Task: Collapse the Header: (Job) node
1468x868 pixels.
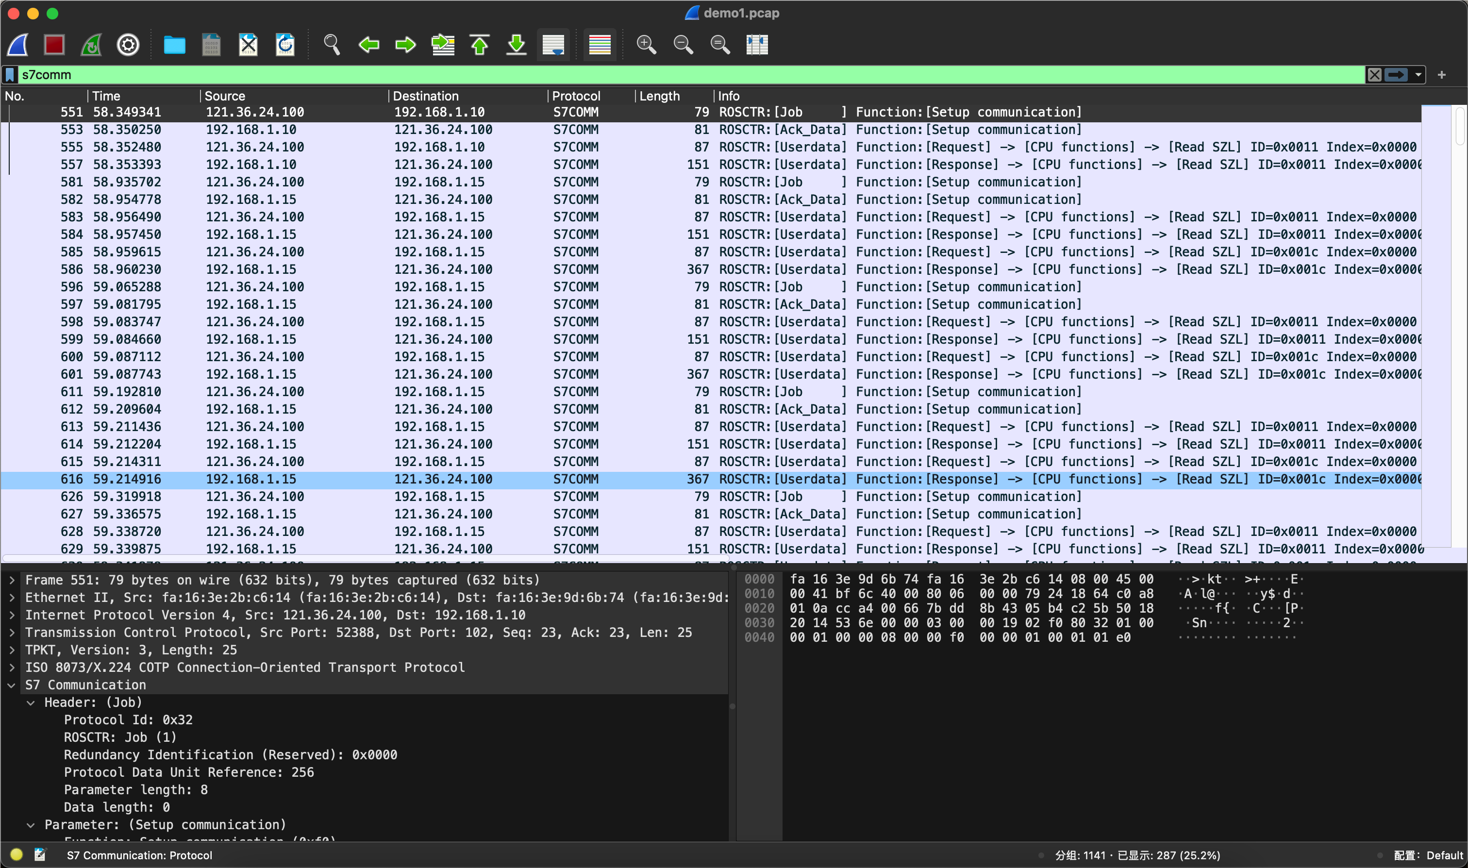Action: [x=31, y=702]
